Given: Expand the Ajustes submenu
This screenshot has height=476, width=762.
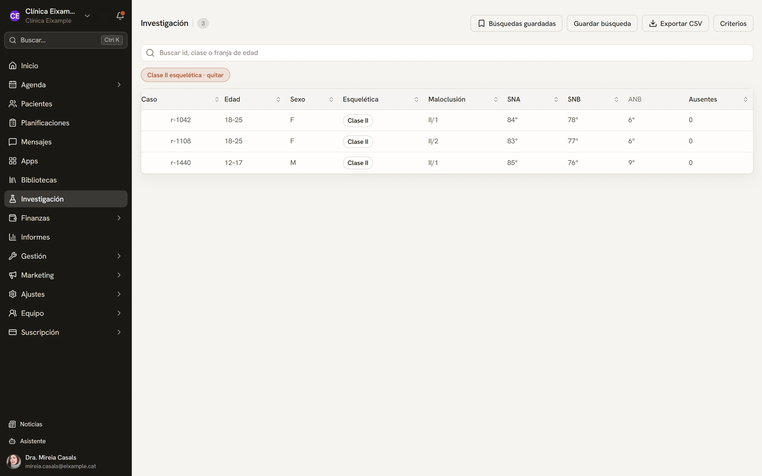Looking at the screenshot, I should [119, 294].
